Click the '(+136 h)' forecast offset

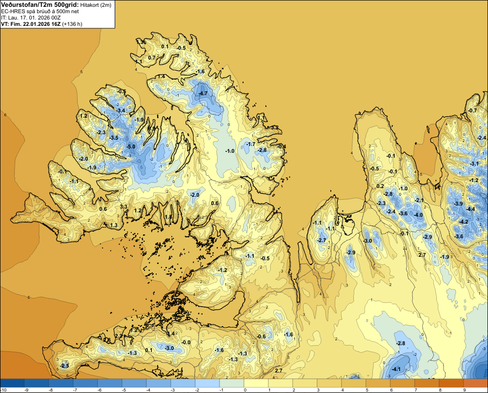pos(72,24)
